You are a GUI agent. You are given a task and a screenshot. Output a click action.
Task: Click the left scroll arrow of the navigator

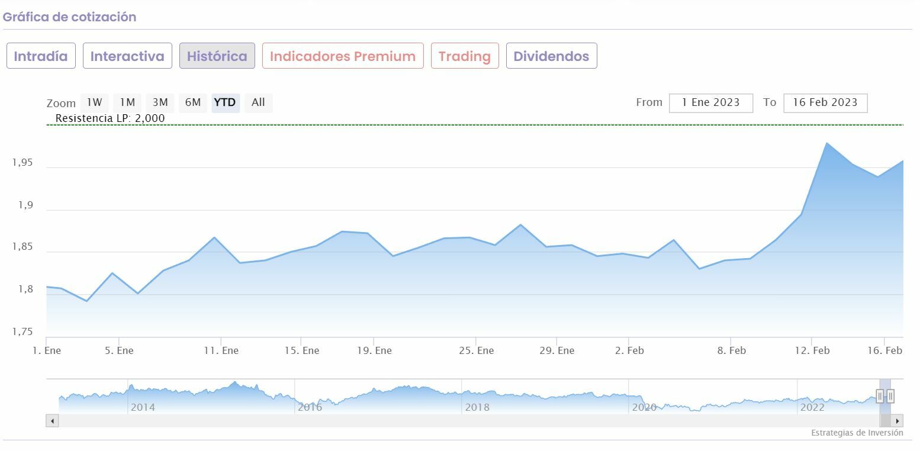click(x=52, y=421)
